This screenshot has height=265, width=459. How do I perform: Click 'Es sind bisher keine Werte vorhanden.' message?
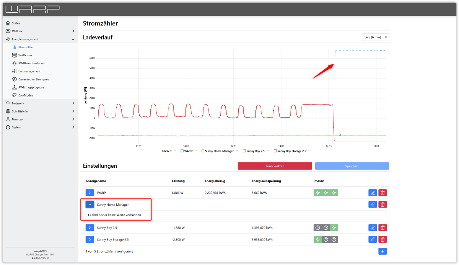115,215
